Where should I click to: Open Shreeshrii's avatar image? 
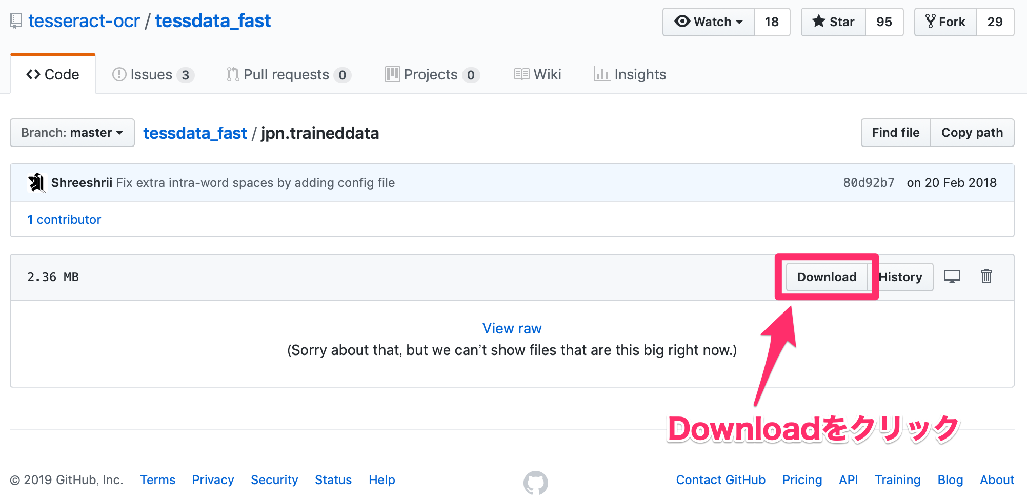tap(37, 183)
